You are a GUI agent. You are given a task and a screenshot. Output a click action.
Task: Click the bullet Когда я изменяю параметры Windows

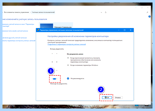tap(84, 65)
